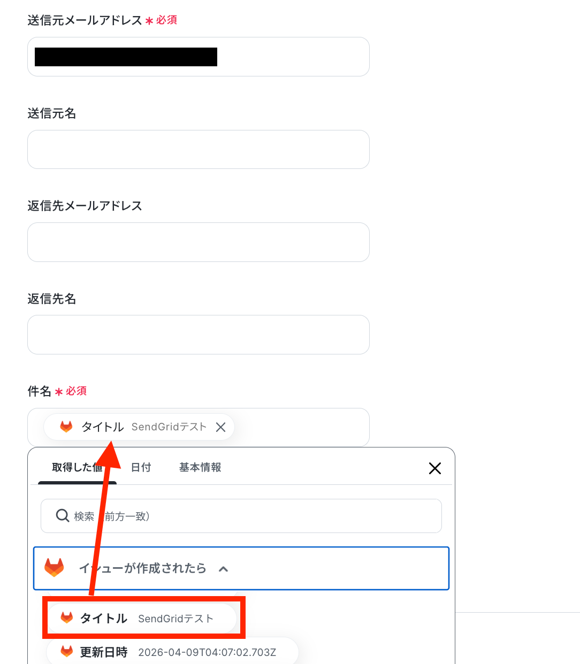Image resolution: width=580 pixels, height=664 pixels.
Task: Click GitLab icon beside イシューが作成されたら
Action: tap(54, 567)
